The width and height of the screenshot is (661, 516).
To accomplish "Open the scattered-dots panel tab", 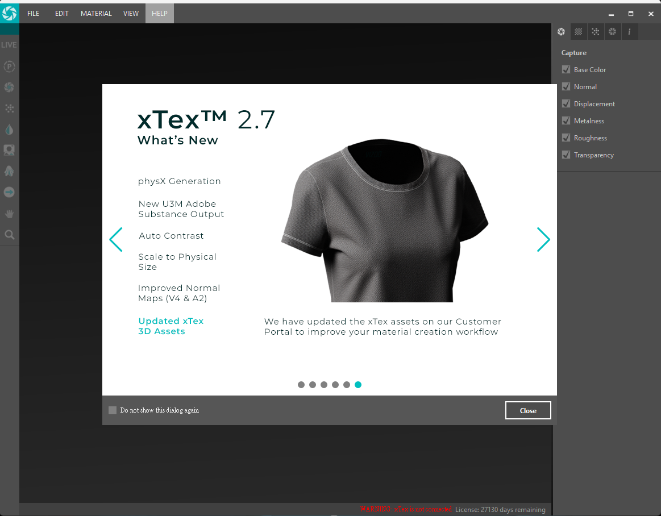I will click(x=595, y=32).
